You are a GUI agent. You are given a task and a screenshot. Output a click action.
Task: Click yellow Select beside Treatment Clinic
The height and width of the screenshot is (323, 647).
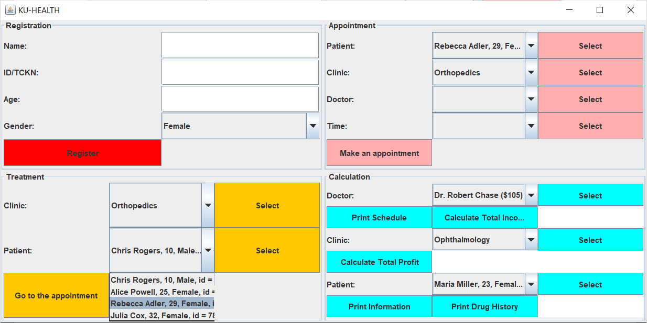[267, 205]
